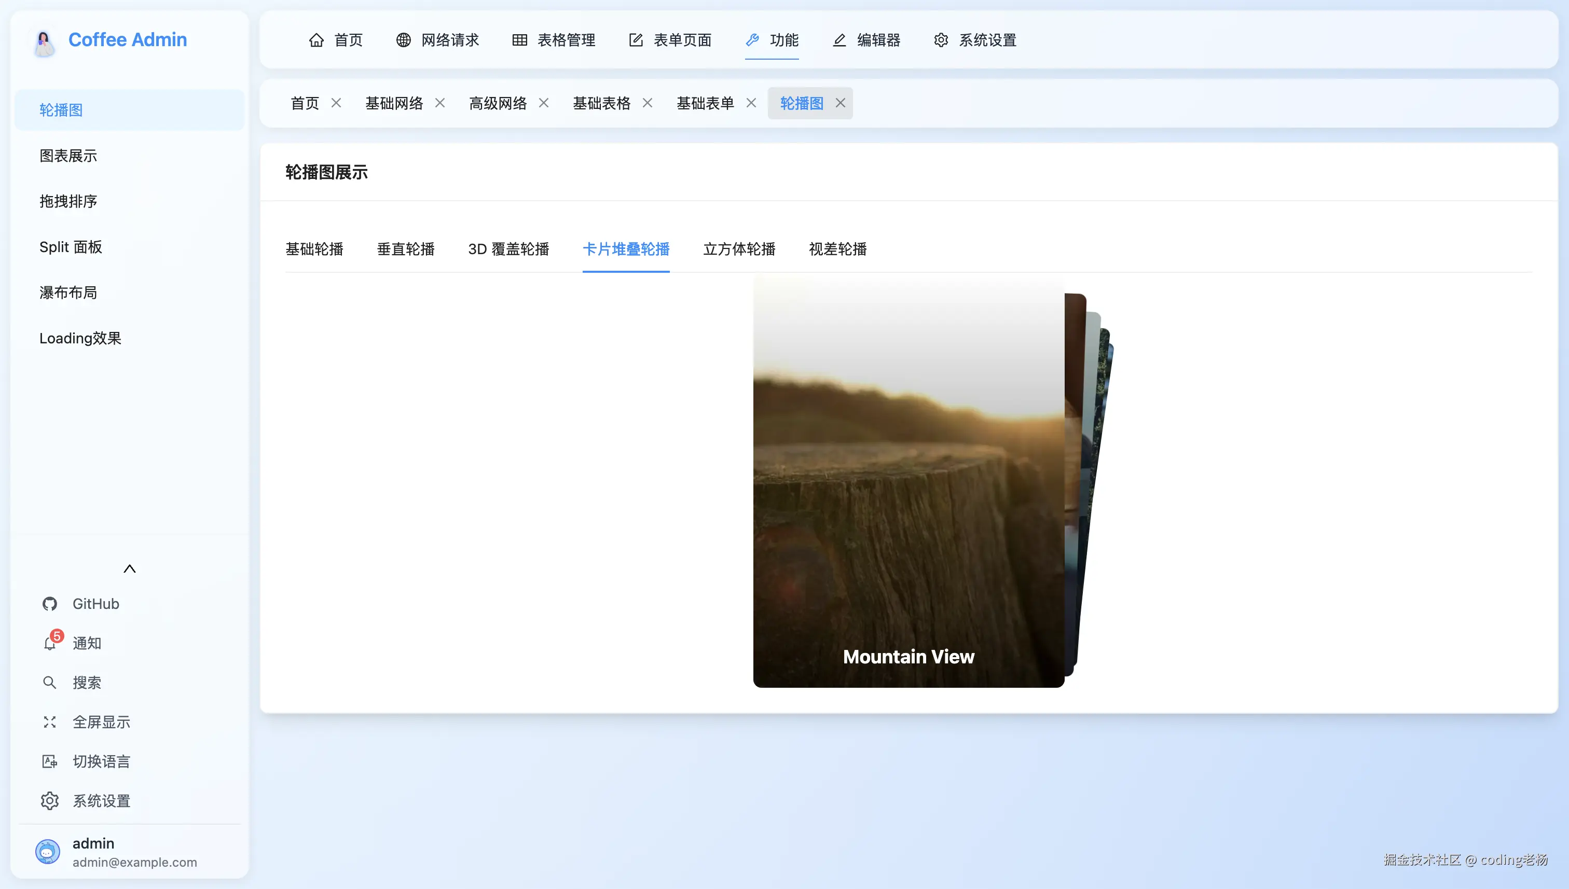Select the 卡片堆叠轮播 carousel mode

(x=626, y=249)
